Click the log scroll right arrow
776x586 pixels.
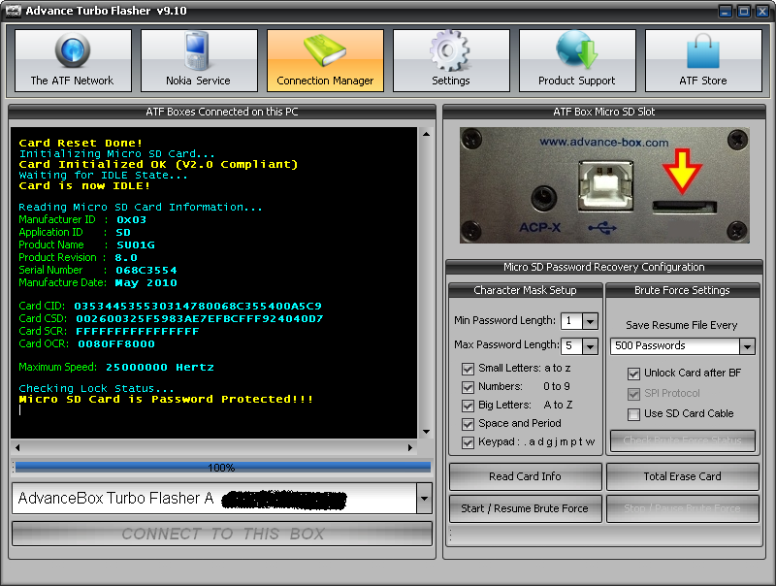(x=409, y=448)
